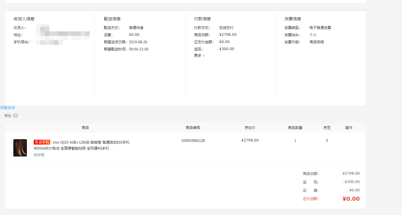This screenshot has height=215, width=402.
Task: Click the 商品数量 column header
Action: (295, 128)
